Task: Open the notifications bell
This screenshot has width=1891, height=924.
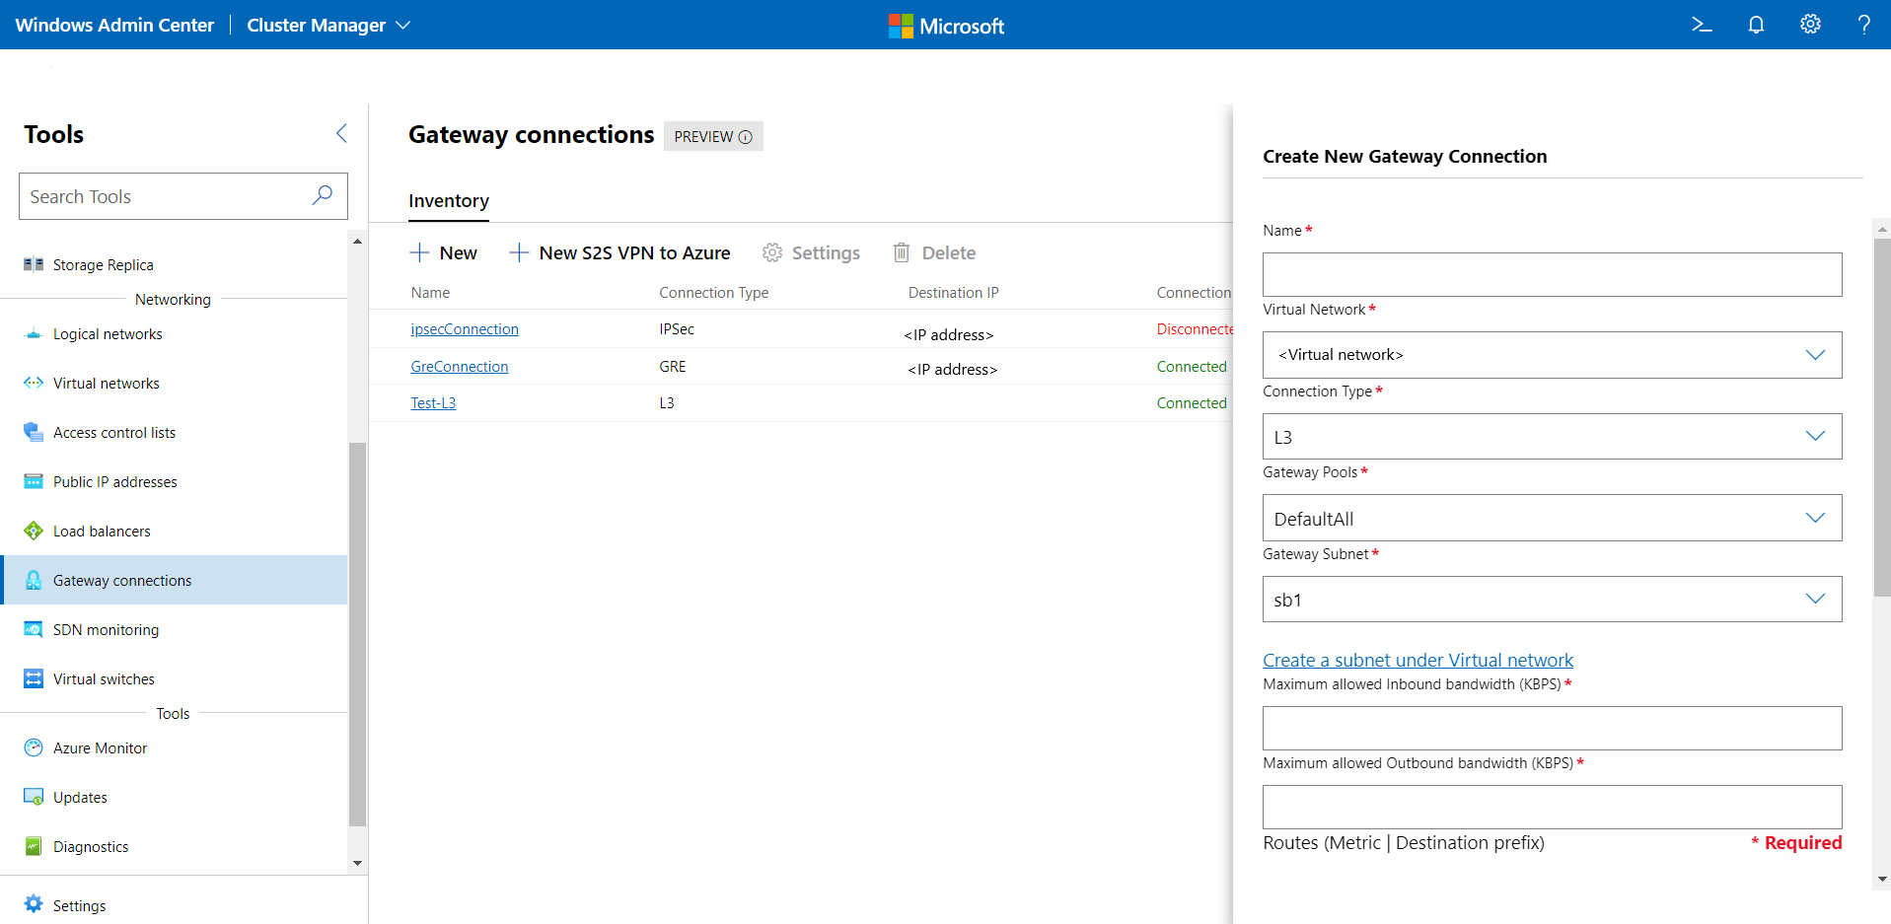Action: click(x=1756, y=25)
